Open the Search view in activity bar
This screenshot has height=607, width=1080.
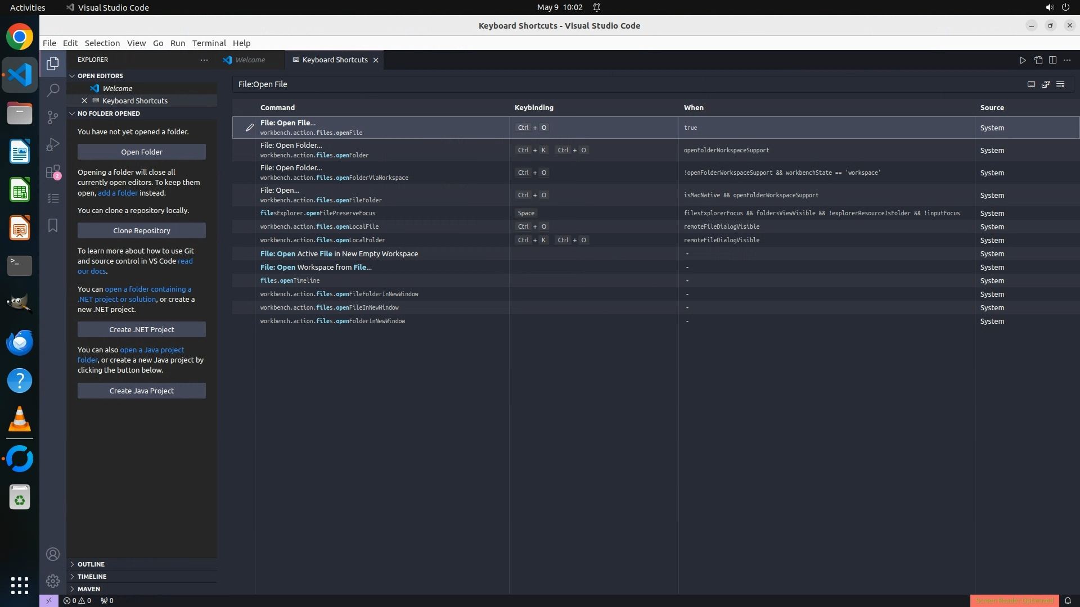(53, 90)
